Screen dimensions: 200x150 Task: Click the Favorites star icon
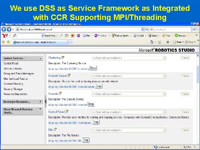[3, 42]
